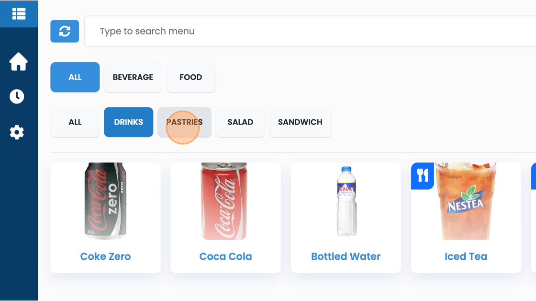Open the menu list icon in sidebar
The image size is (536, 301).
(x=19, y=14)
